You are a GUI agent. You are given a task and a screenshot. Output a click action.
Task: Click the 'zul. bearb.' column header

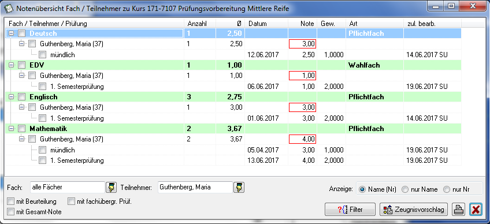432,24
